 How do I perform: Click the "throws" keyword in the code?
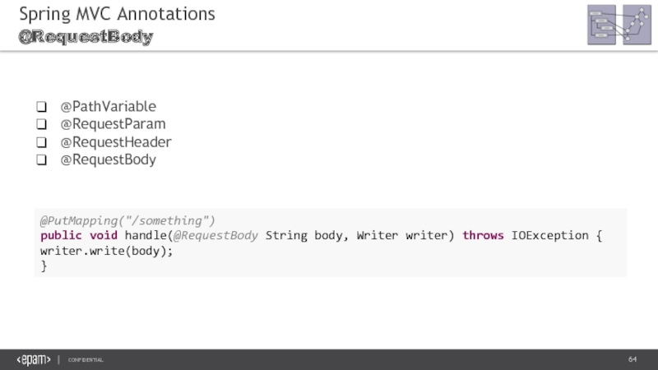[483, 236]
